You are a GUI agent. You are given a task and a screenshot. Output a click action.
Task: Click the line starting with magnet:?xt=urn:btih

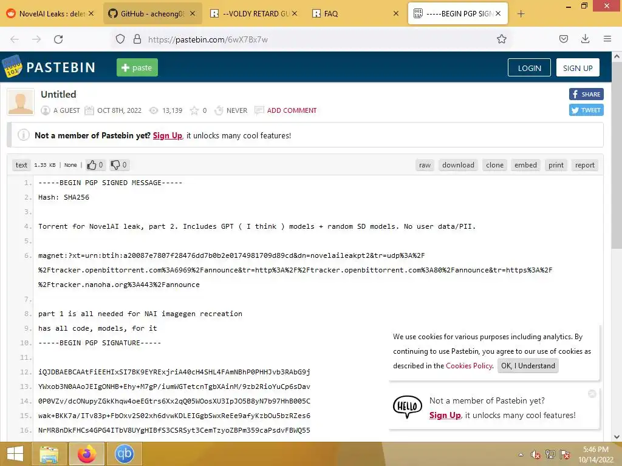tap(231, 255)
